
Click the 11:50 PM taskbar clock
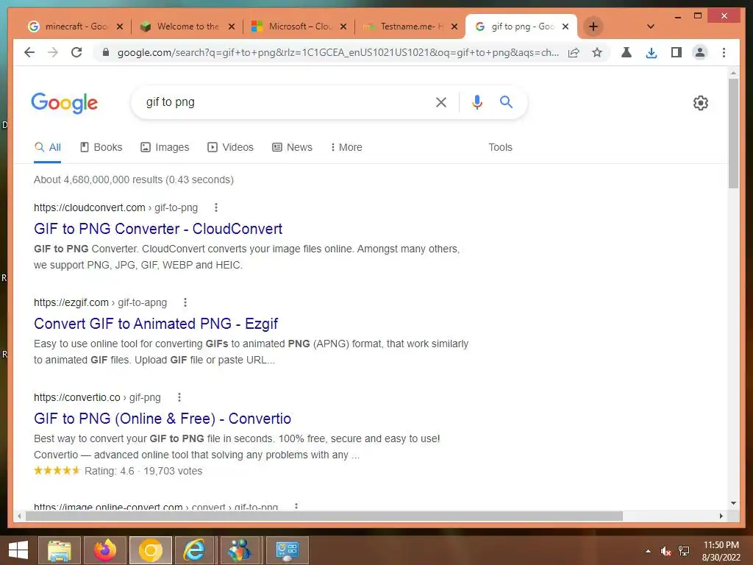pos(721,551)
